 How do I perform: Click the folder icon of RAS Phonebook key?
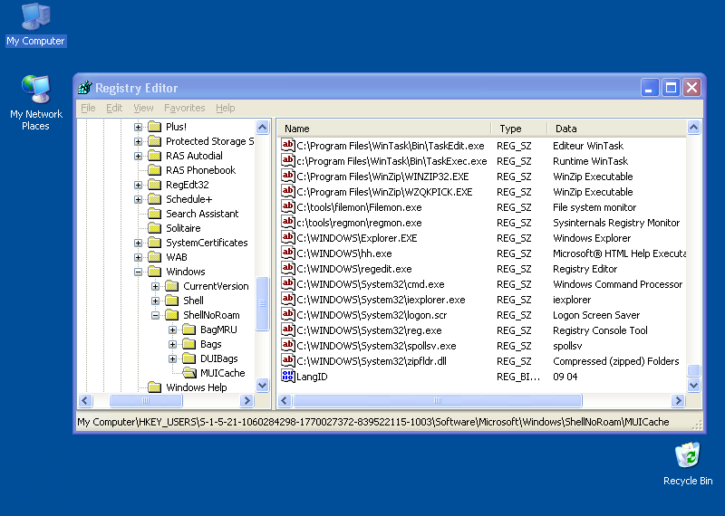(x=154, y=170)
